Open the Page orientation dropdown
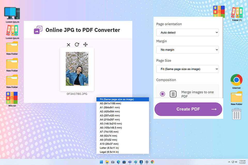The image size is (248, 165). [188, 32]
